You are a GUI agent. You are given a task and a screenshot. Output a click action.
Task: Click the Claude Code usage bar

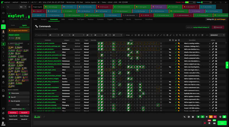tap(190, 2)
